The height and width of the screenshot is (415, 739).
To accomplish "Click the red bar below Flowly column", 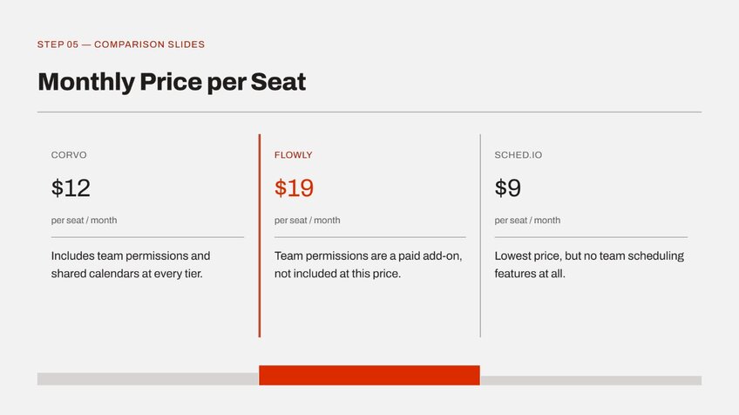I will tap(369, 376).
